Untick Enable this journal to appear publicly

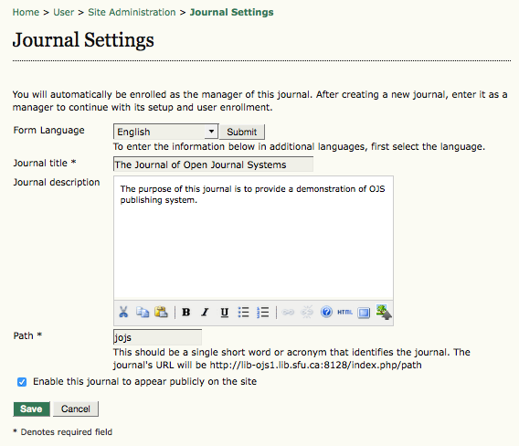point(22,382)
